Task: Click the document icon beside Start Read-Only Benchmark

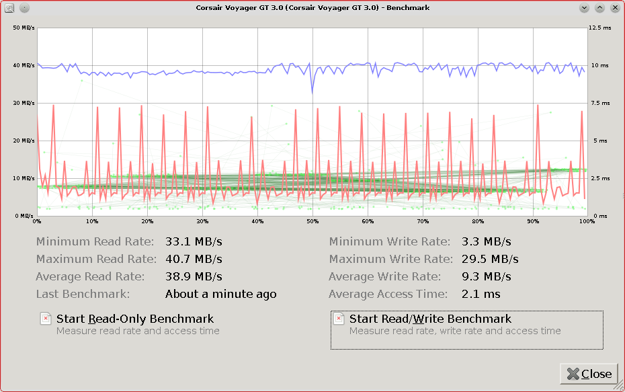Action: 46,319
